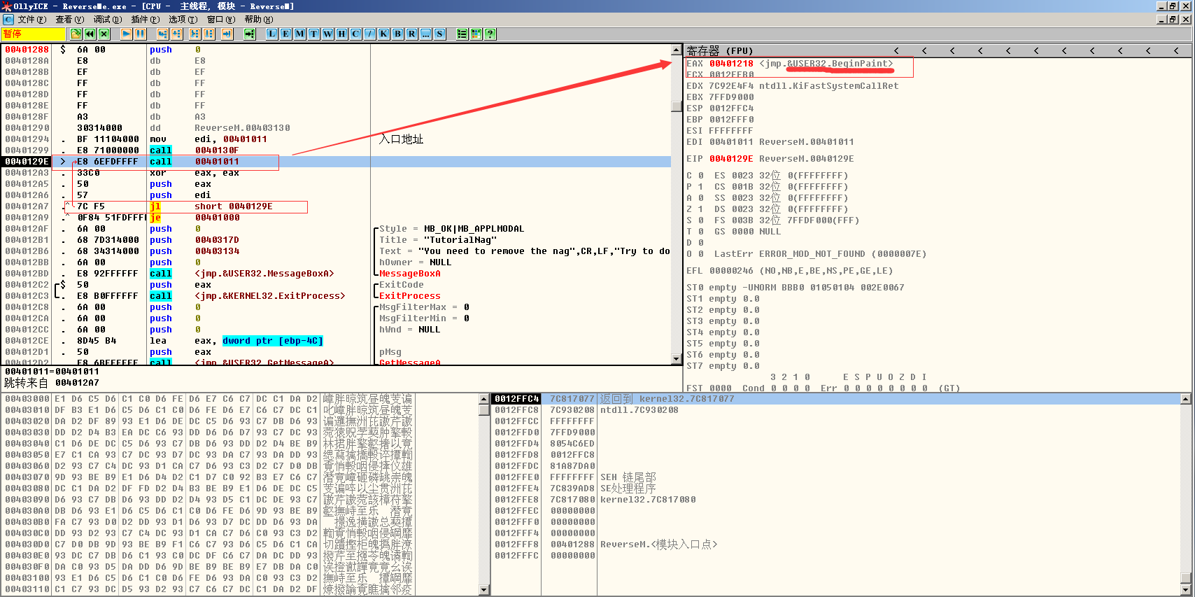1195x597 pixels.
Task: Click the disassembly scrollbar down arrow
Action: [x=677, y=359]
